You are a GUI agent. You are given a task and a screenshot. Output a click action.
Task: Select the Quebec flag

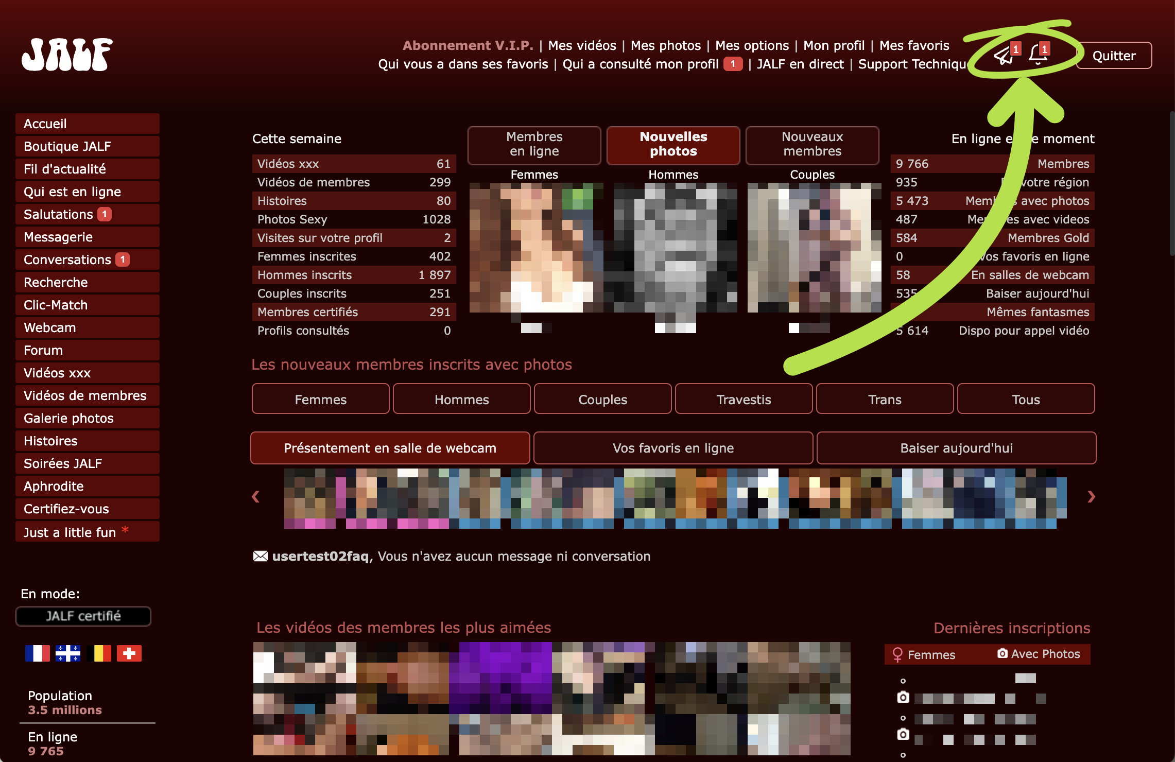pos(68,653)
